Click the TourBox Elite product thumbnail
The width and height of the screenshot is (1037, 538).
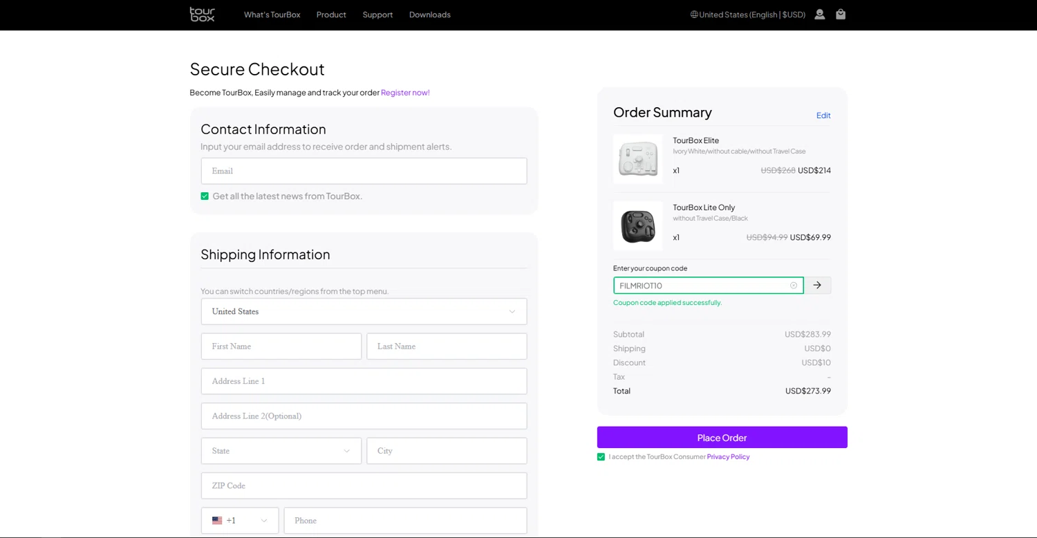637,159
